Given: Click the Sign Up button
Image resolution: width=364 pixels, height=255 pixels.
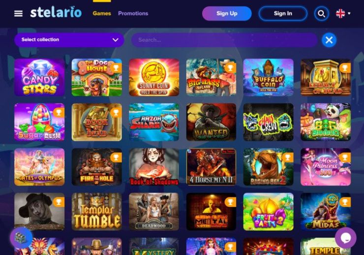Looking at the screenshot, I should [x=227, y=13].
